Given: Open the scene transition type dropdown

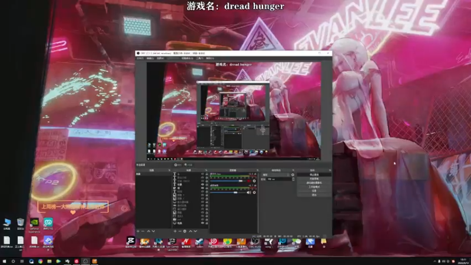Looking at the screenshot, I should 275,175.
